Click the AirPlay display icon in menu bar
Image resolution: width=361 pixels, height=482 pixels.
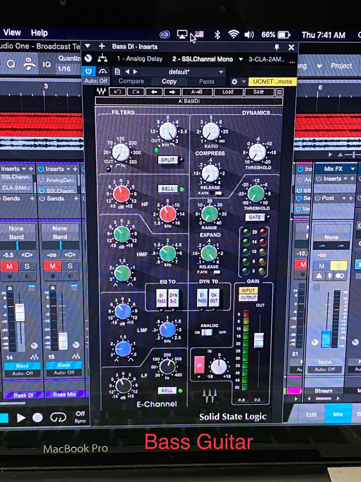tap(182, 35)
